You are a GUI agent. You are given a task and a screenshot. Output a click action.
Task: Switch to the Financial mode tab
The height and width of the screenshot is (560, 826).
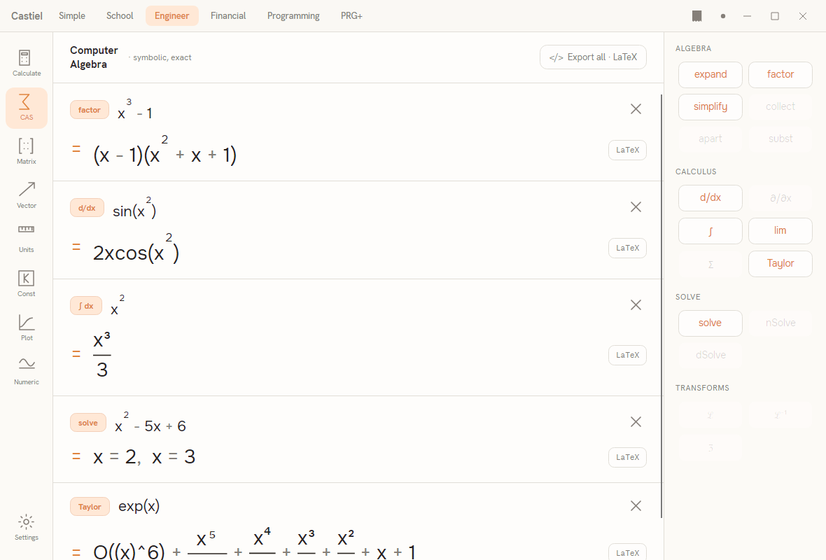pyautogui.click(x=228, y=16)
